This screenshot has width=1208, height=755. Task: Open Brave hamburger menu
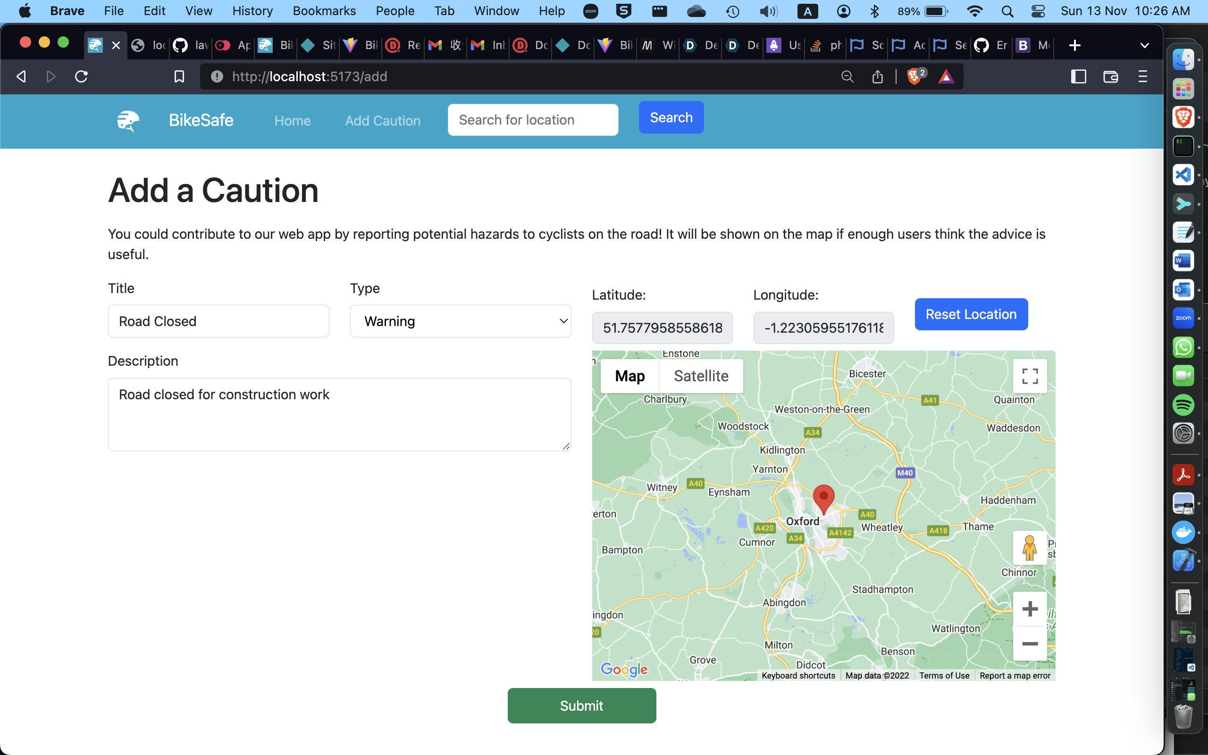[x=1142, y=76]
